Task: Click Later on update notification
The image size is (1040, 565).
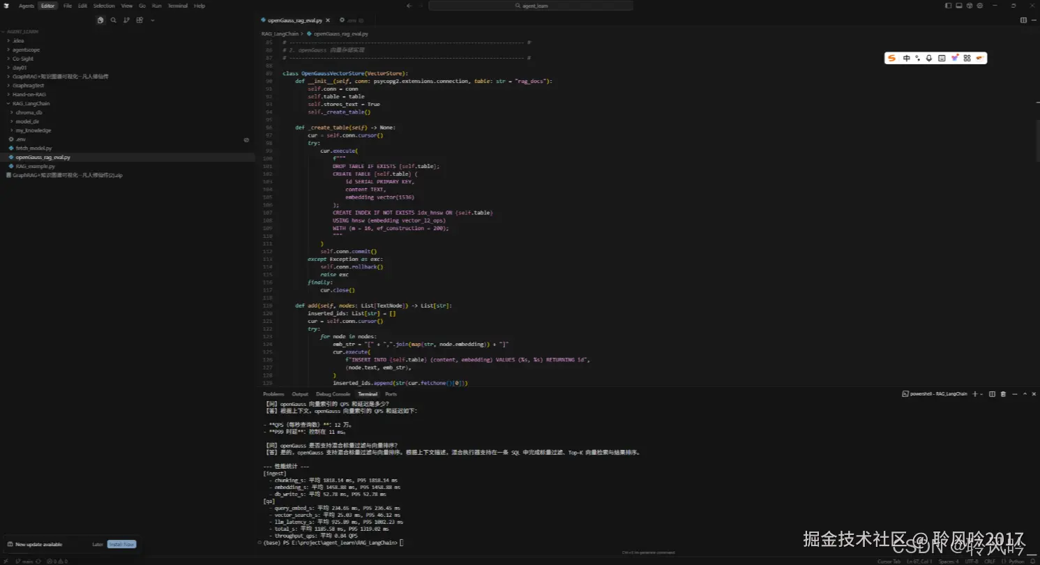Action: (x=98, y=544)
